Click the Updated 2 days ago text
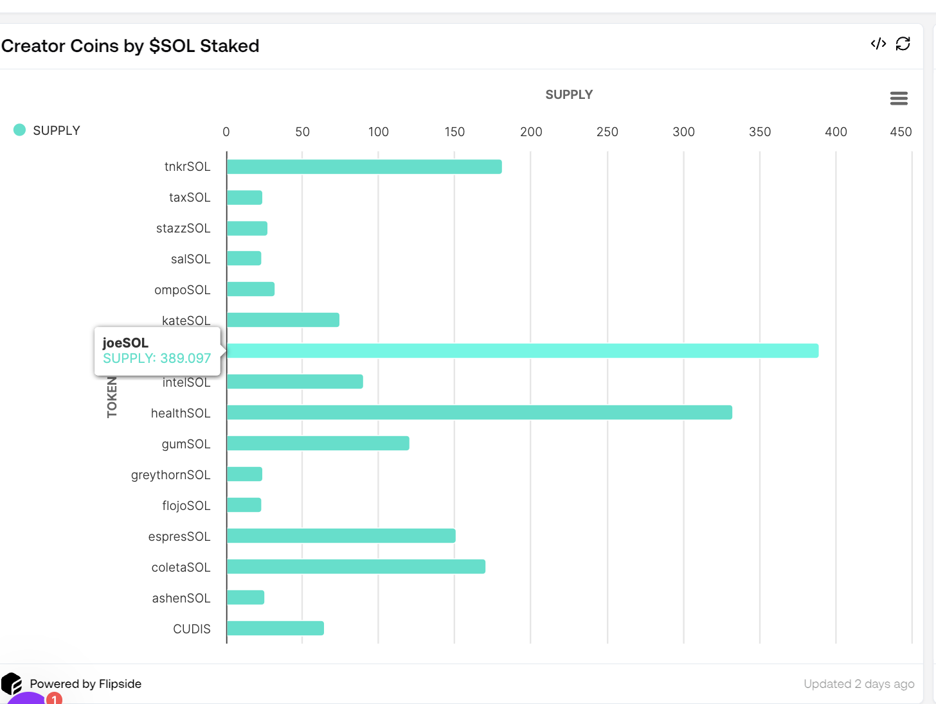The image size is (936, 704). tap(859, 684)
